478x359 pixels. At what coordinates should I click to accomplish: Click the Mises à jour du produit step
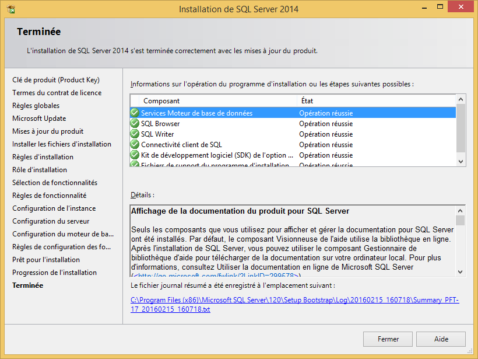pos(48,131)
